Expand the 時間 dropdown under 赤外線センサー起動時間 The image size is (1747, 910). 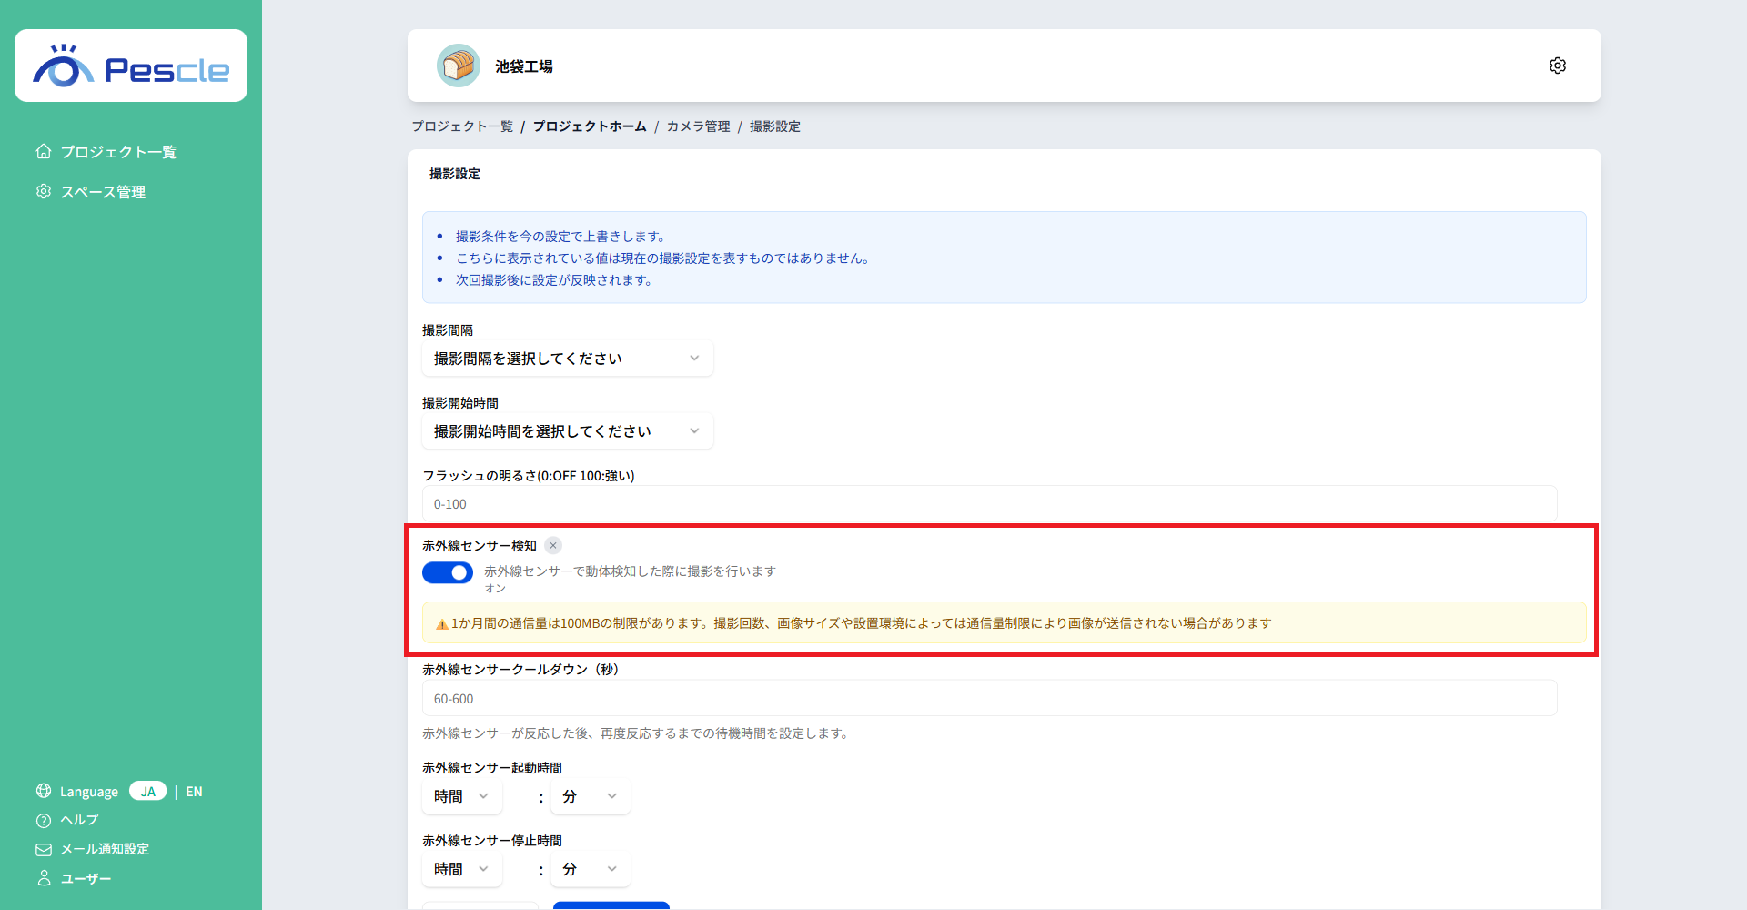(x=461, y=795)
